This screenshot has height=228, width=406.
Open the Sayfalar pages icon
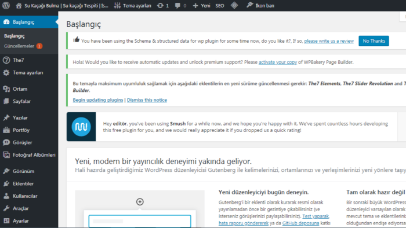[x=6, y=101]
